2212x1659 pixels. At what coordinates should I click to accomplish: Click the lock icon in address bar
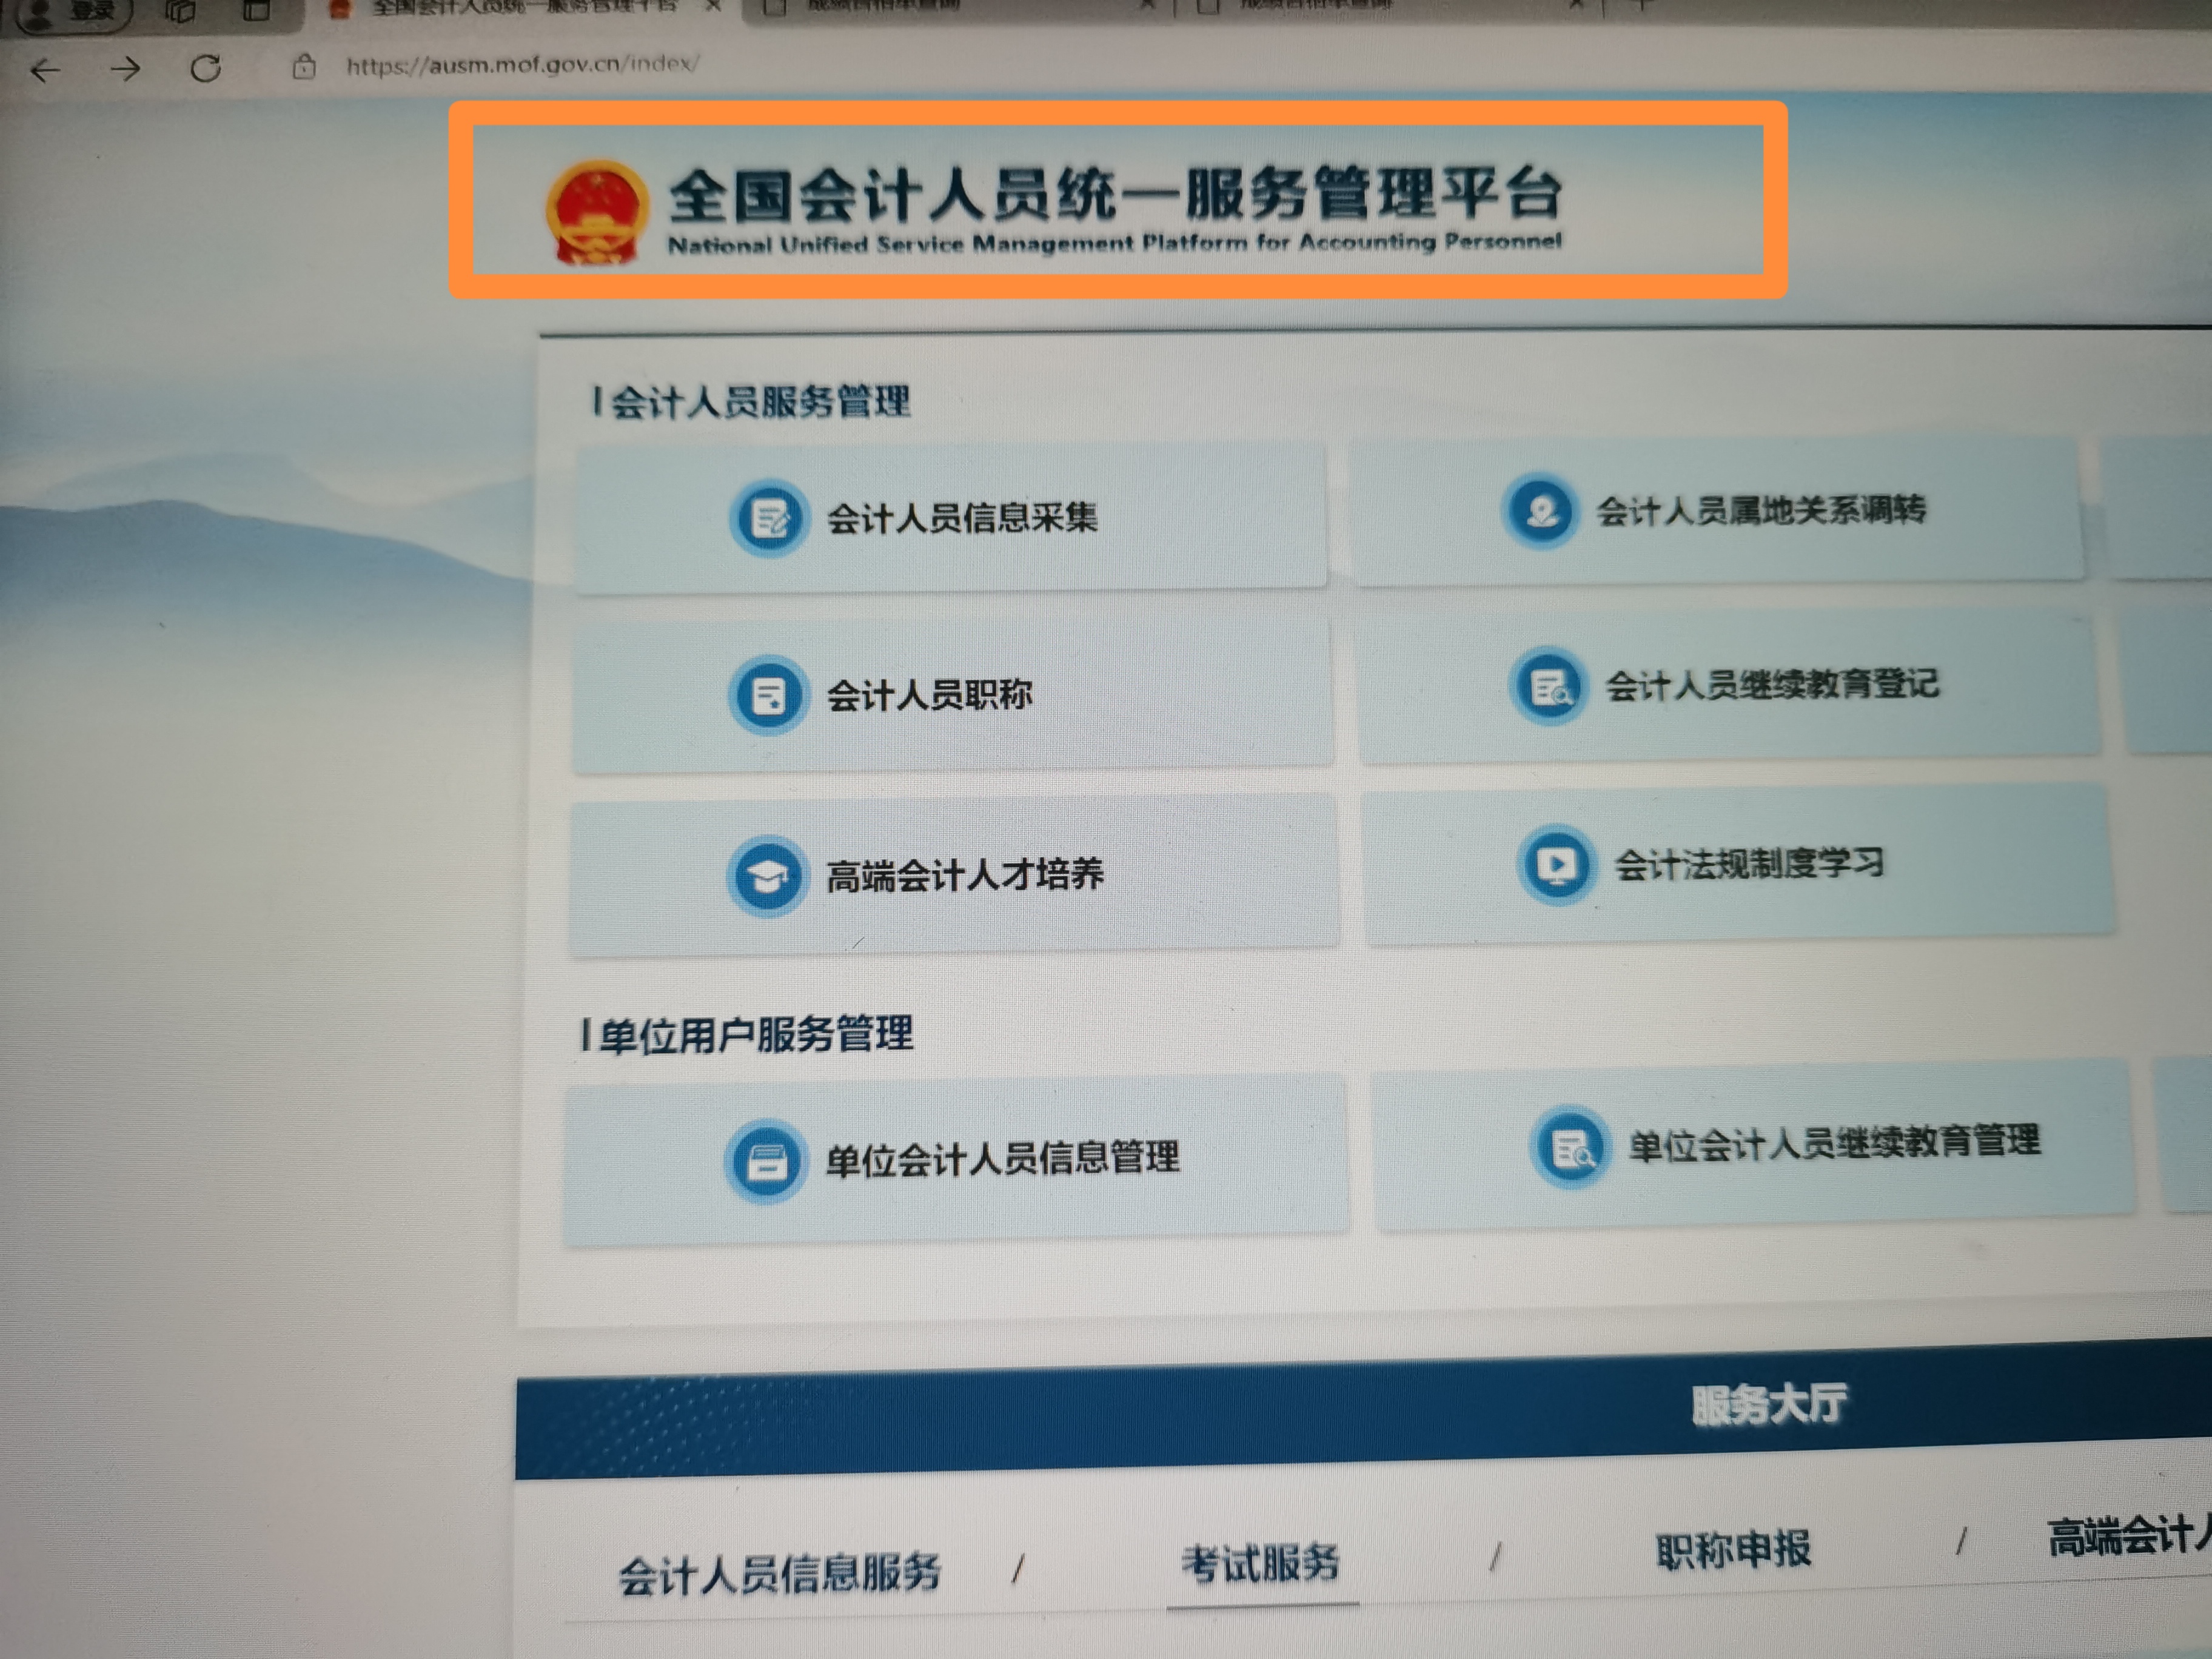(x=304, y=67)
